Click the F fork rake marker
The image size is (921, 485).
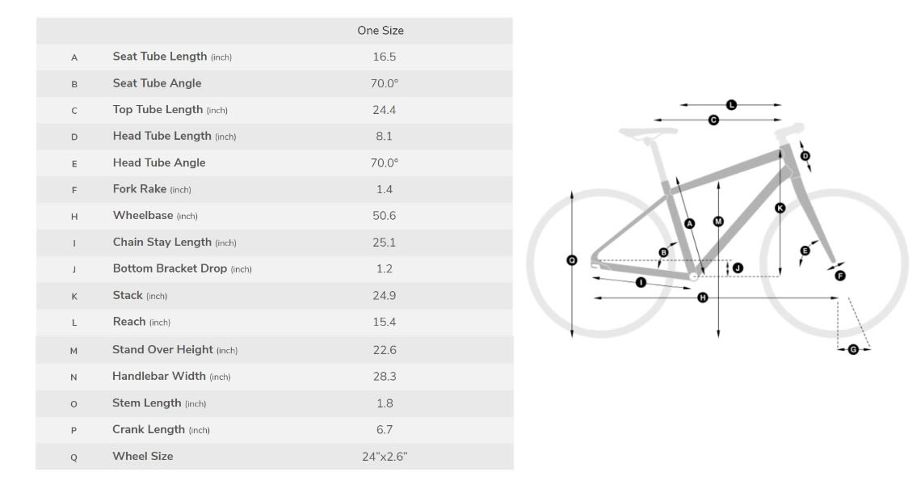840,275
